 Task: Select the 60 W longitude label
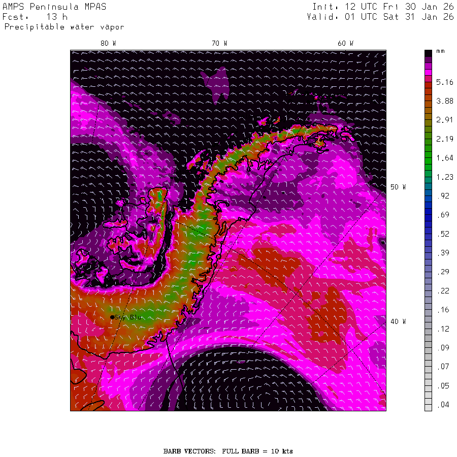coord(345,44)
